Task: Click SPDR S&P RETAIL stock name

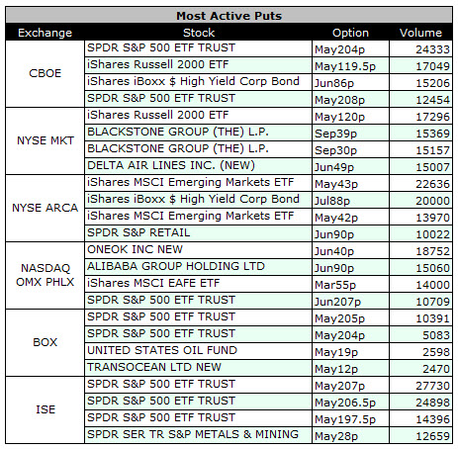Action: (138, 232)
